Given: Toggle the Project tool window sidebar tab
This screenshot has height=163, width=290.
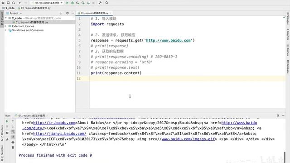Looking at the screenshot, I should pyautogui.click(x=2, y=19).
